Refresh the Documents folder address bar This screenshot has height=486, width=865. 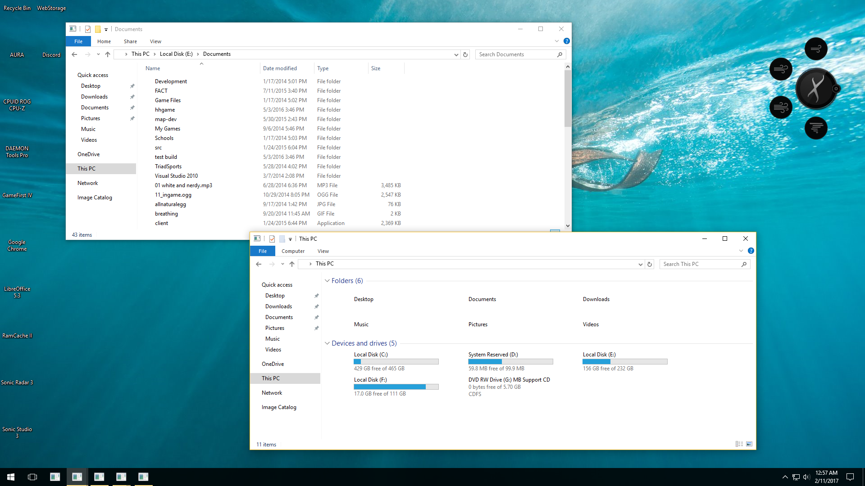pyautogui.click(x=465, y=54)
